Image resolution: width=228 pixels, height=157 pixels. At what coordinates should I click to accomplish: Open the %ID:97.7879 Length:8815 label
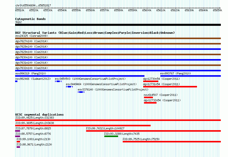pyautogui.click(x=33, y=128)
